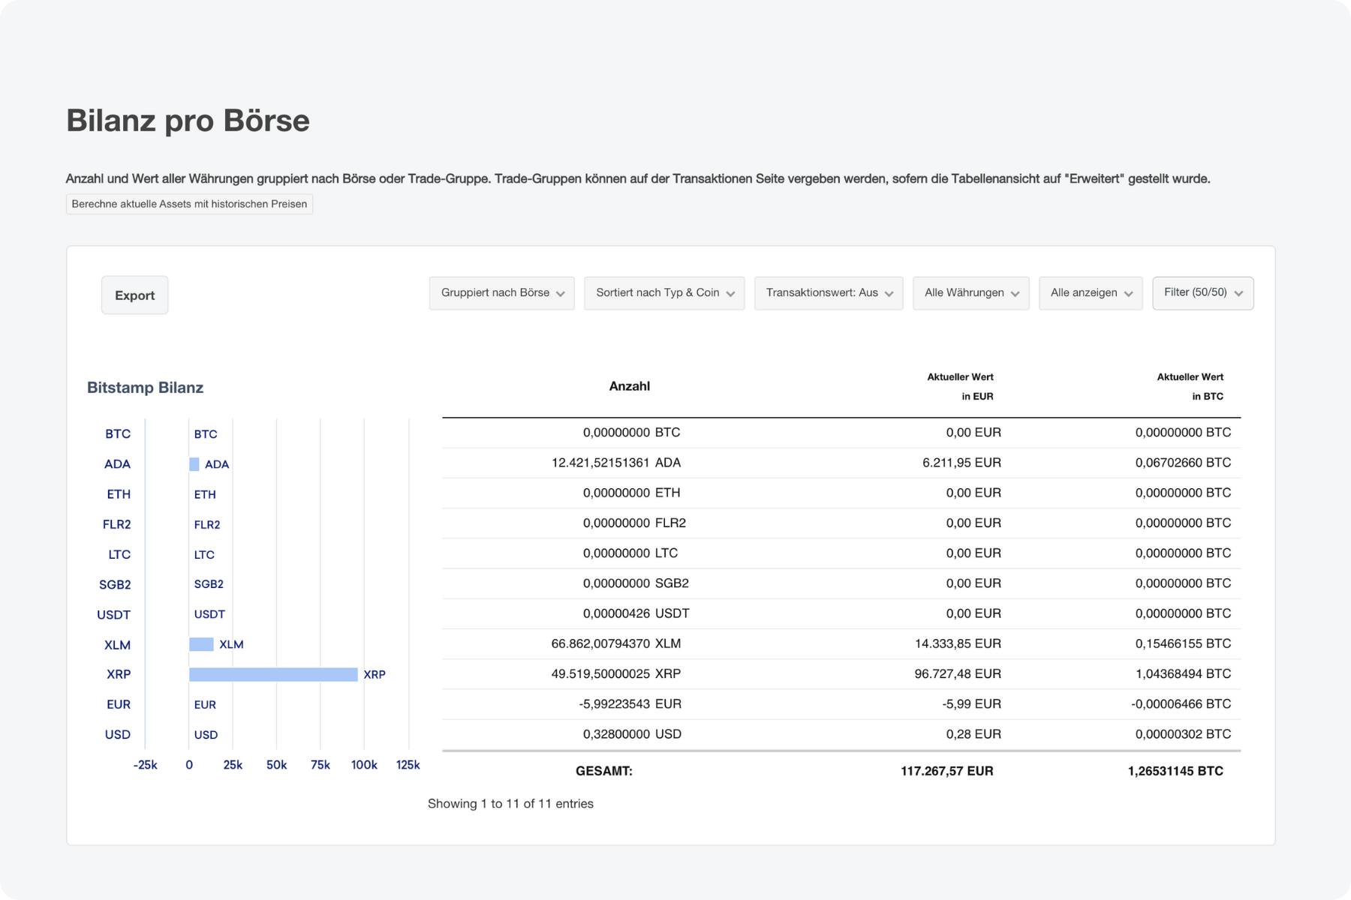The width and height of the screenshot is (1351, 900).
Task: Click the SGB2 axis label in chart
Action: (x=115, y=584)
